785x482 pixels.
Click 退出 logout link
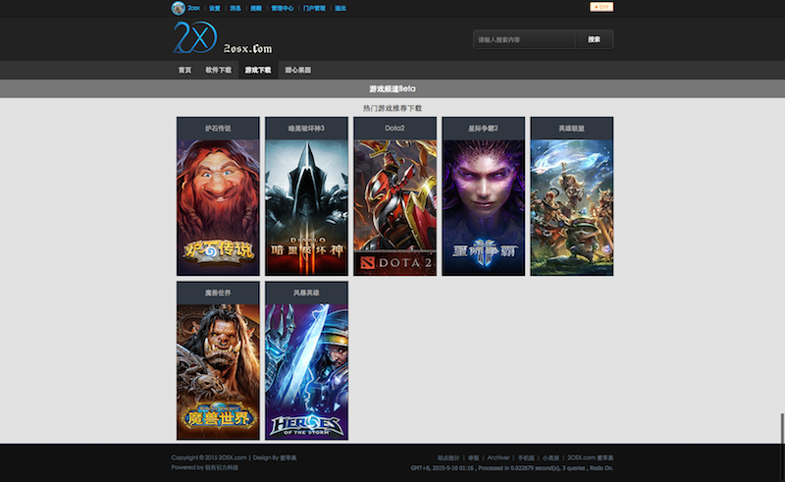click(340, 8)
